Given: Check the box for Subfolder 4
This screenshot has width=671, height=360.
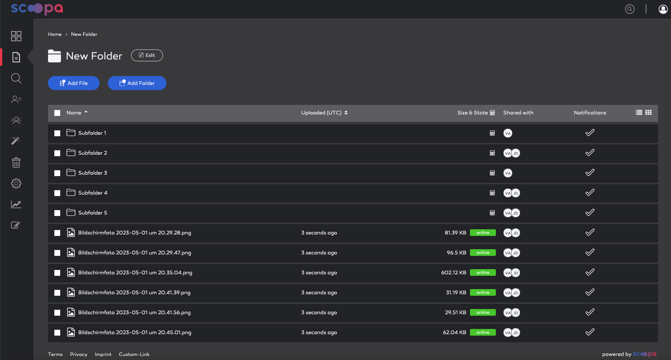Looking at the screenshot, I should 57,193.
